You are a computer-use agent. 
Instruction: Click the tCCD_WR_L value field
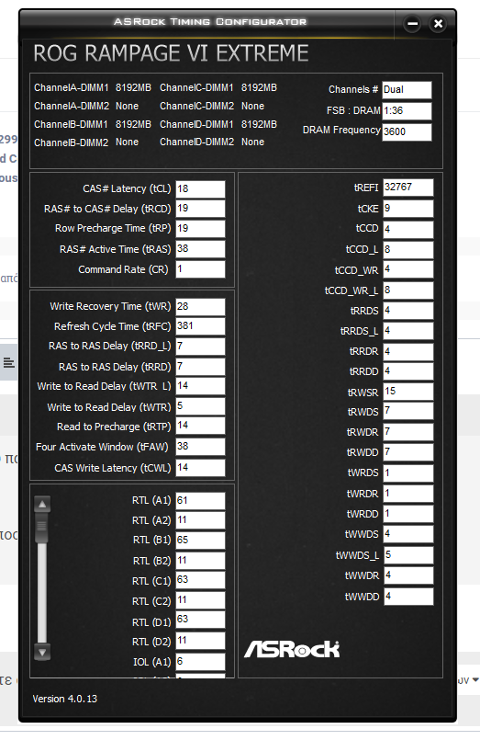click(x=407, y=290)
